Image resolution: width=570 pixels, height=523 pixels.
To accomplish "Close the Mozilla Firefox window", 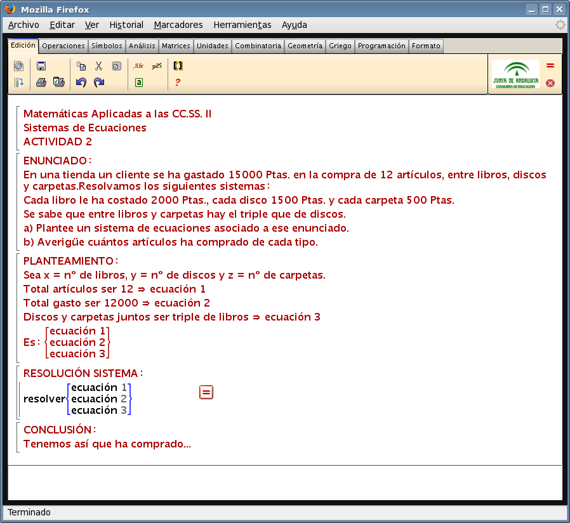I will pos(559,10).
